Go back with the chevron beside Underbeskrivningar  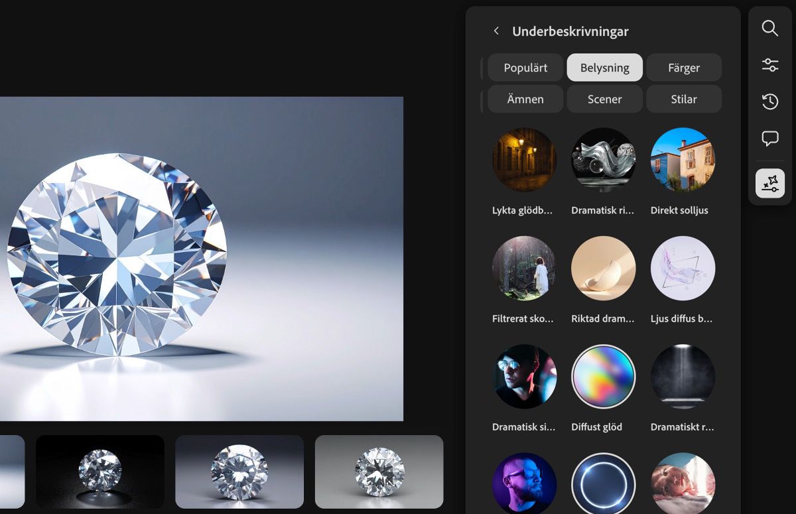pos(496,31)
